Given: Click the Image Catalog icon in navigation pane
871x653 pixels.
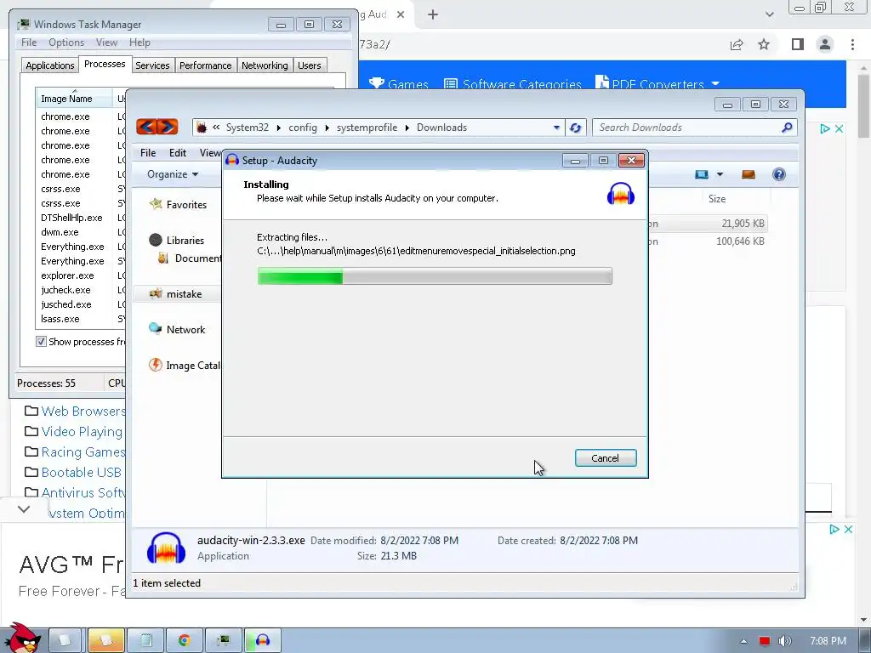Looking at the screenshot, I should click(156, 365).
